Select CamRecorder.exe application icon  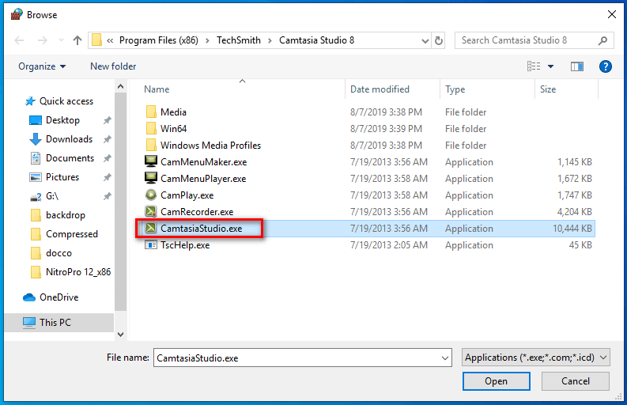coord(151,212)
